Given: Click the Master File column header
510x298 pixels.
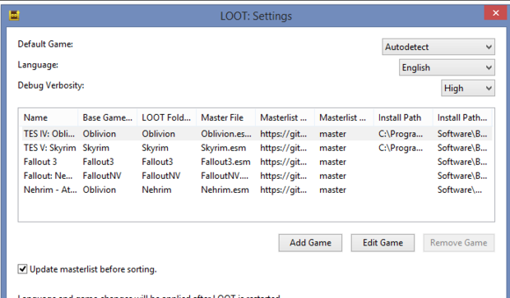Looking at the screenshot, I should pyautogui.click(x=225, y=117).
